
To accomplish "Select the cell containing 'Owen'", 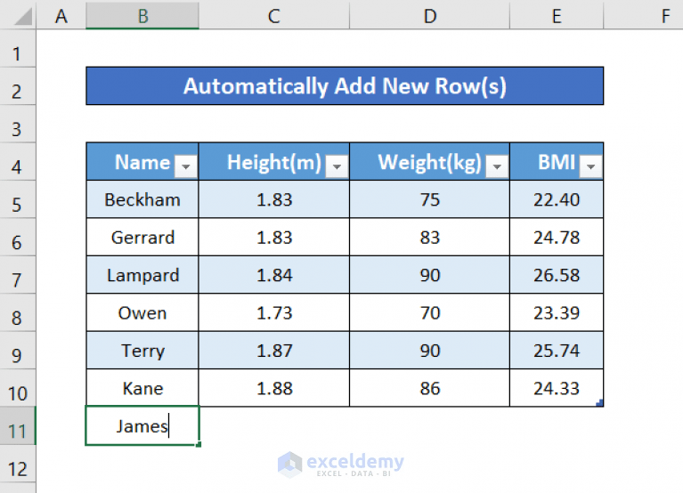I will (x=142, y=313).
